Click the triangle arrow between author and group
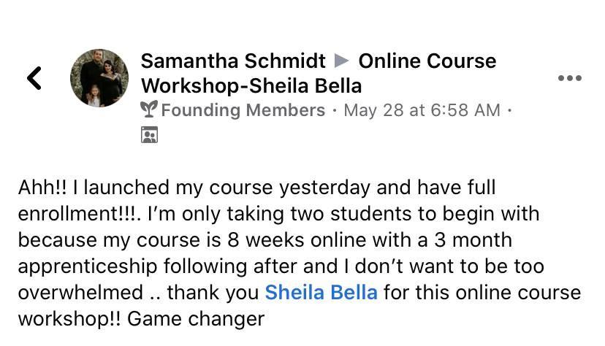Viewport: 605px width, 346px height. [x=342, y=61]
